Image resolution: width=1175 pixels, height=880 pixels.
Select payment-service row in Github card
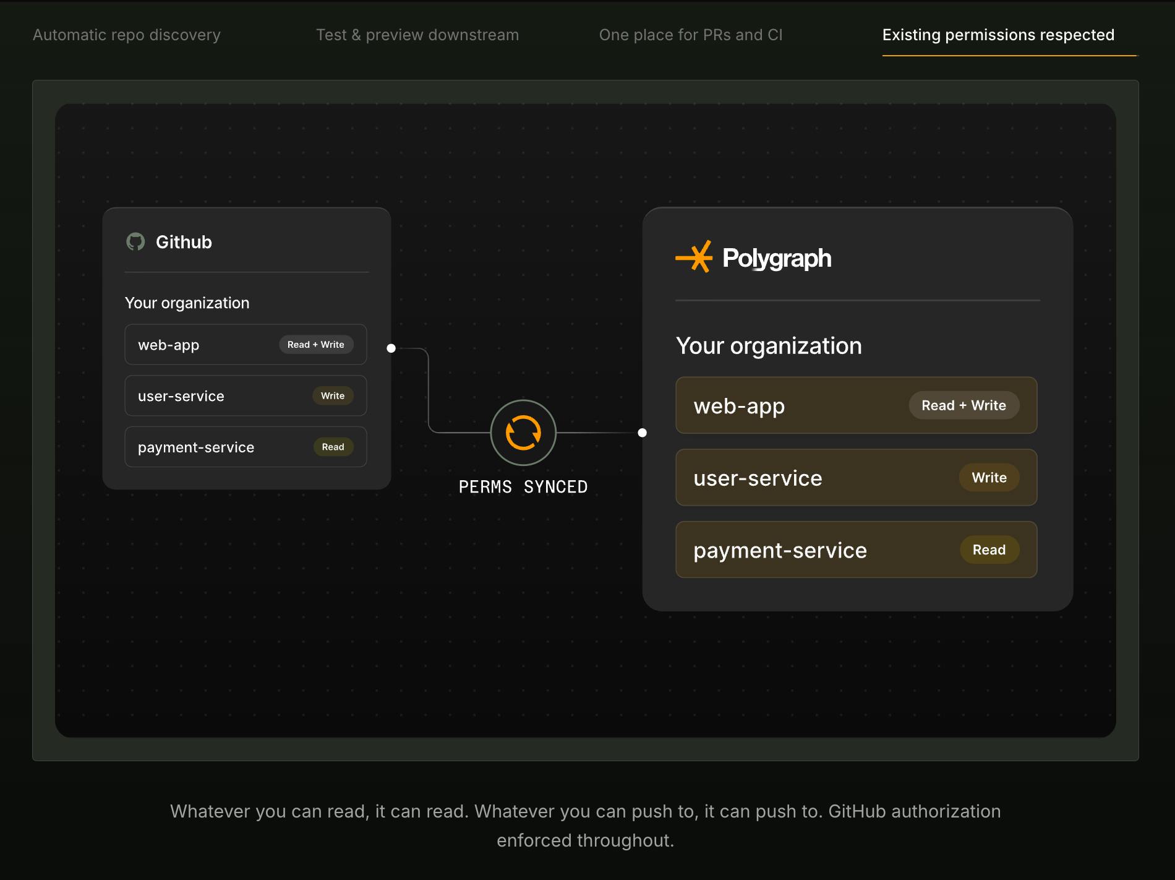click(246, 447)
